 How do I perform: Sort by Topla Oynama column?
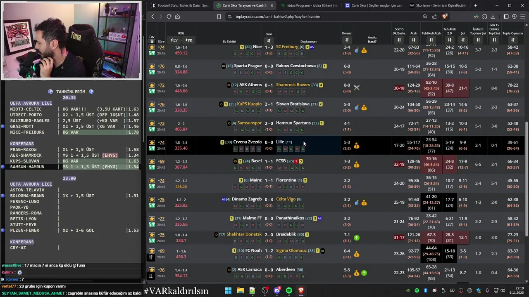click(x=513, y=40)
